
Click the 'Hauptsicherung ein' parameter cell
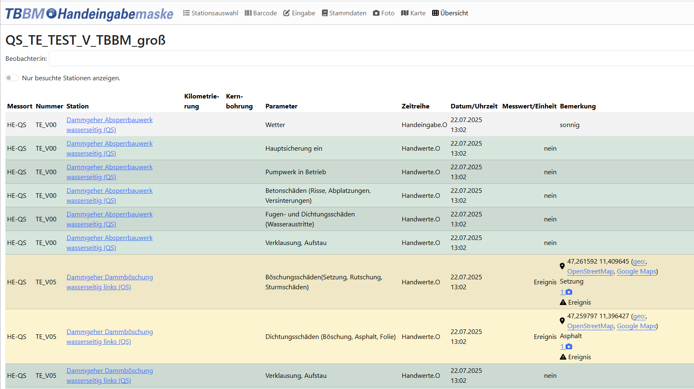click(294, 148)
